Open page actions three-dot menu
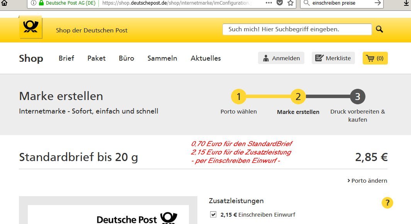The width and height of the screenshot is (411, 224). tap(269, 3)
